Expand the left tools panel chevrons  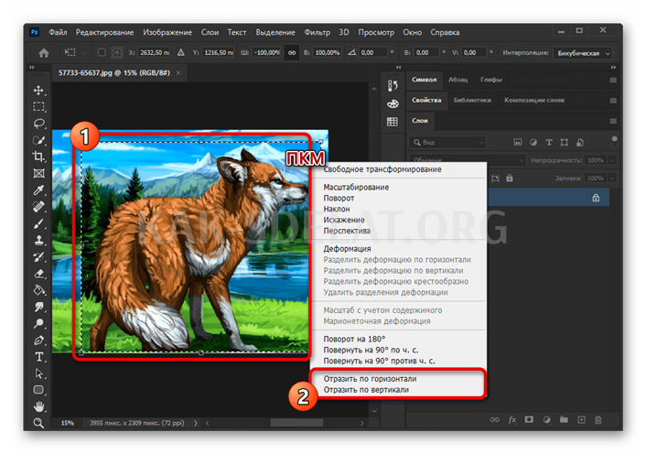(x=32, y=67)
